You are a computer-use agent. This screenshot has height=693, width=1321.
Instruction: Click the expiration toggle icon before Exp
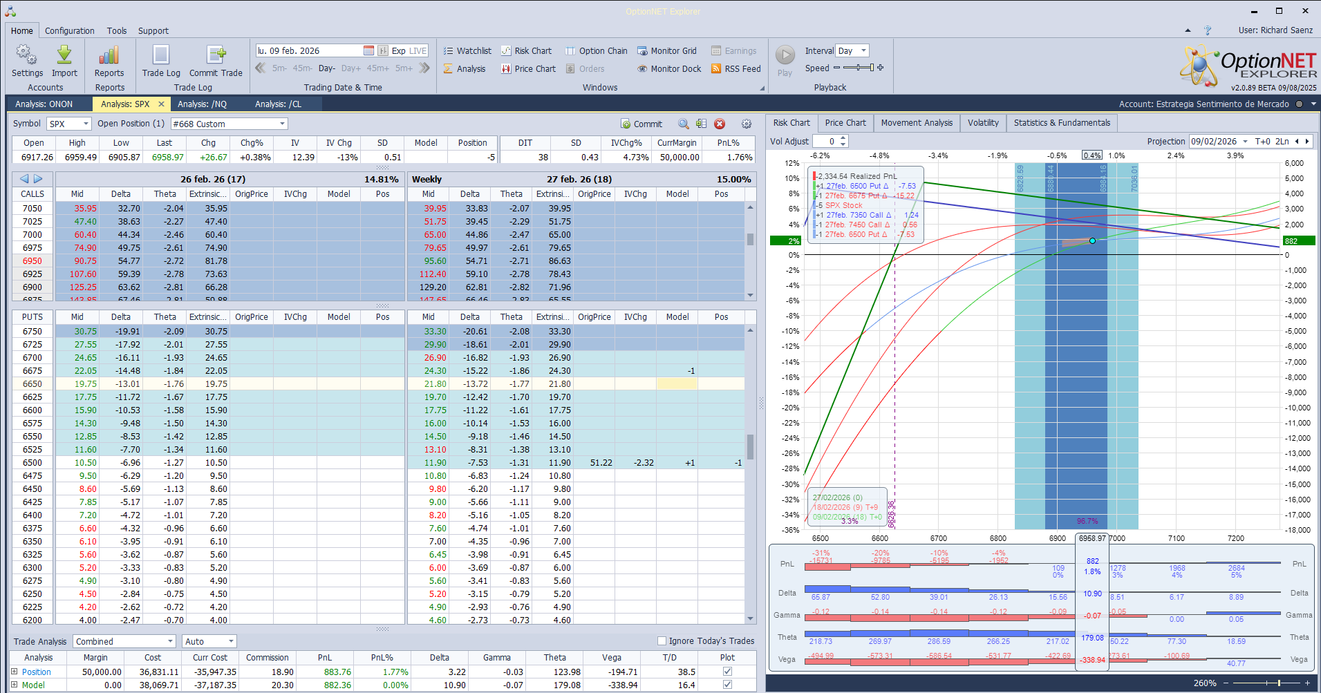tap(383, 50)
